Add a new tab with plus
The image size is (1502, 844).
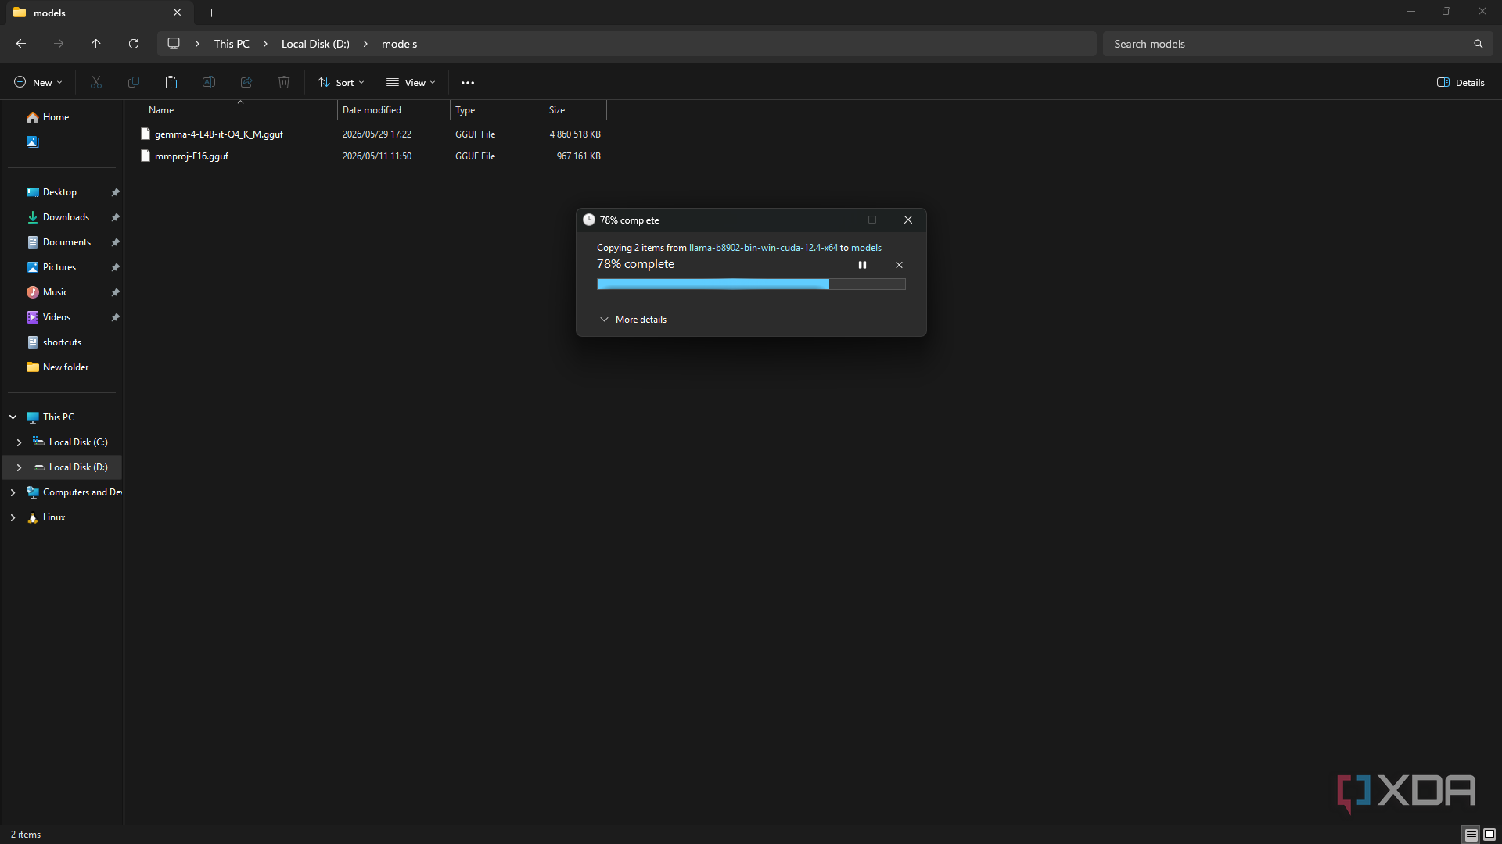click(x=211, y=13)
